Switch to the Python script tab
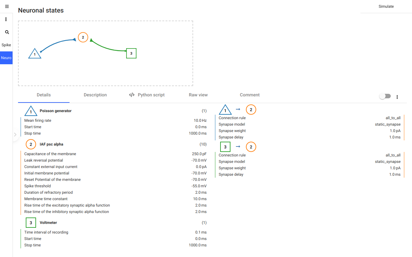Image resolution: width=412 pixels, height=257 pixels. point(147,95)
